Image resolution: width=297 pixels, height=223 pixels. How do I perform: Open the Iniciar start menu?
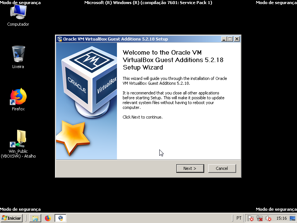click(12, 218)
